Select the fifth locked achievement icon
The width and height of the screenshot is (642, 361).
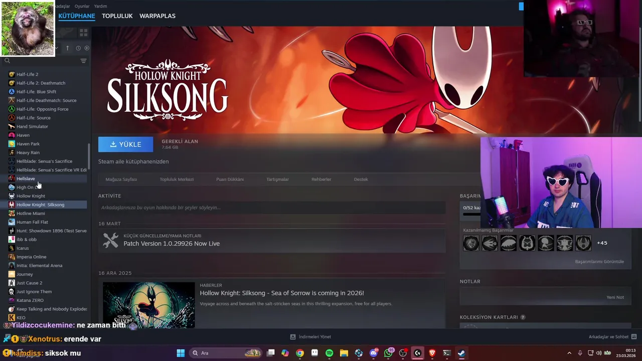[546, 243]
